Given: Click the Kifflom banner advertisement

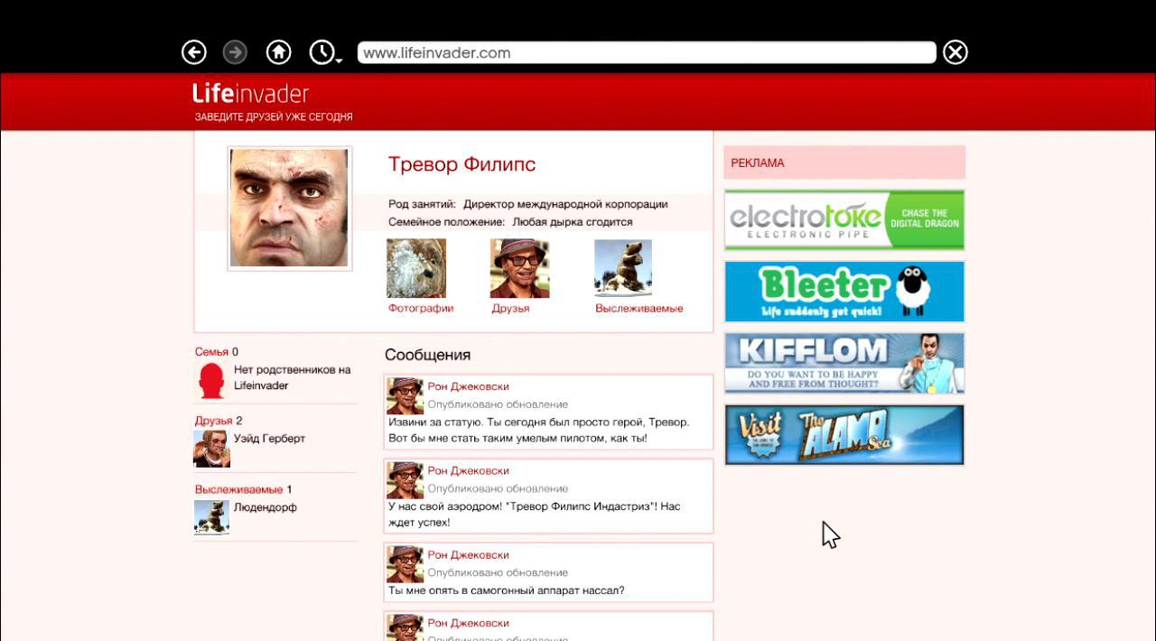Looking at the screenshot, I should pyautogui.click(x=844, y=363).
